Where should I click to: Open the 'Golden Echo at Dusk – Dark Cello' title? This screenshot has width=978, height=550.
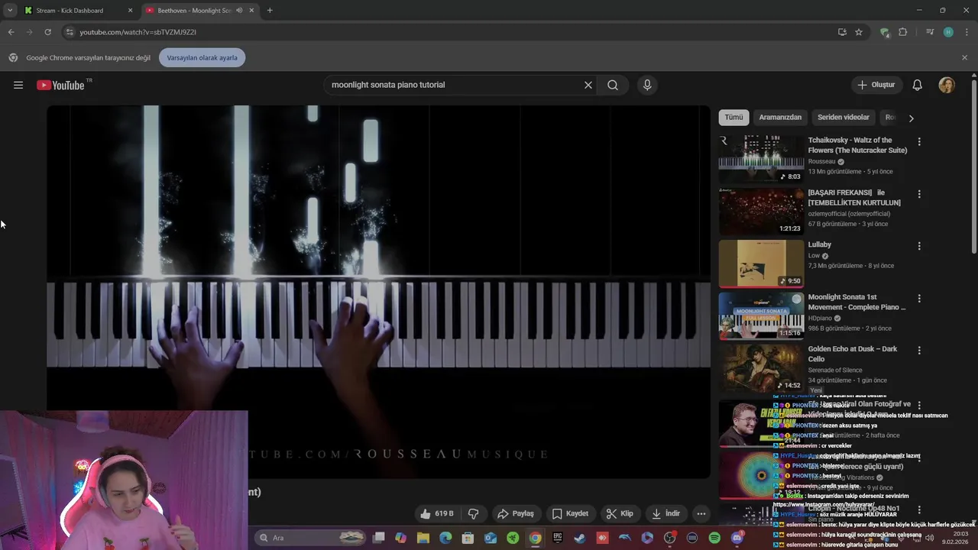click(x=853, y=354)
